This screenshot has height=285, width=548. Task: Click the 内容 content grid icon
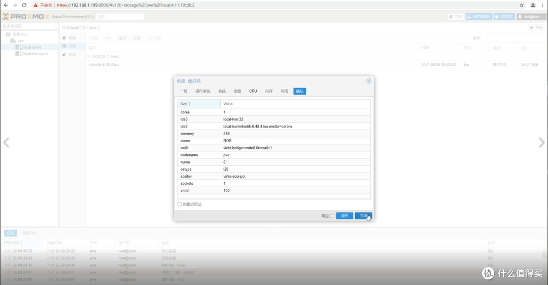(x=64, y=46)
